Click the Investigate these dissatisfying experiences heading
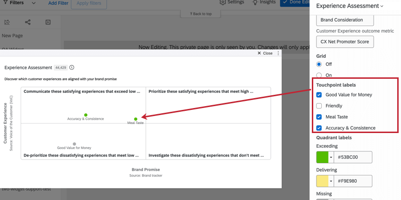 (206, 155)
